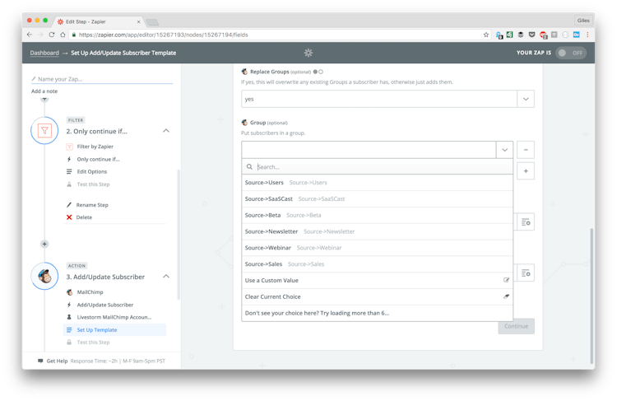Click the red Delete step icon

coord(69,217)
